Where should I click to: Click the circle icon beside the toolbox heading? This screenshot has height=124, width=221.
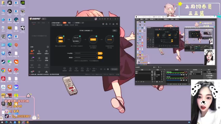pyautogui.click(x=48, y=47)
